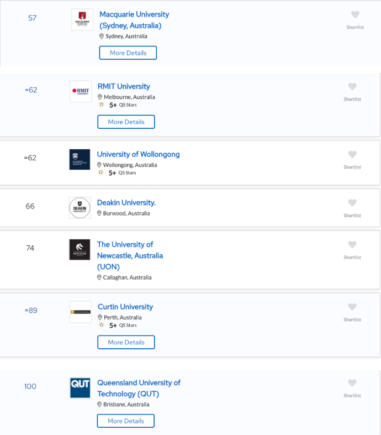The width and height of the screenshot is (381, 435).
Task: Open More Details for QUT
Action: click(126, 421)
